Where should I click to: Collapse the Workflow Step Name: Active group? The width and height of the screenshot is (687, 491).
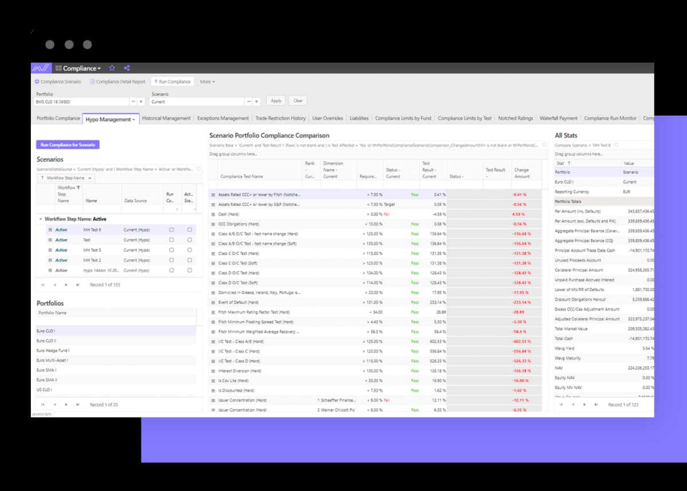40,219
